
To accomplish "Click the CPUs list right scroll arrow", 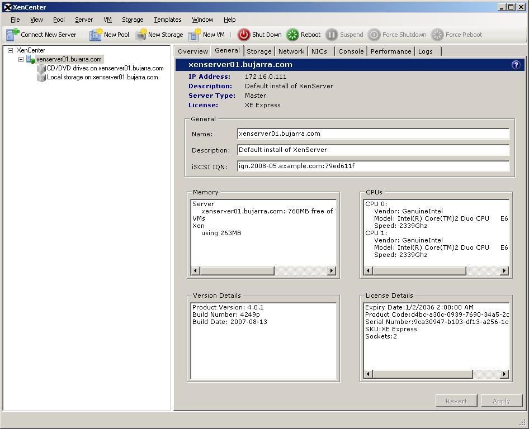I will pyautogui.click(x=504, y=270).
